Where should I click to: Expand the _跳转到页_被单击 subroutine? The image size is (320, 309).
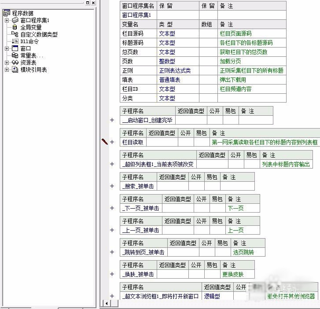click(112, 252)
